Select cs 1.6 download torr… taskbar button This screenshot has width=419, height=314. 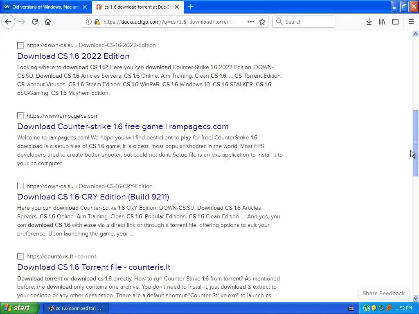76,308
